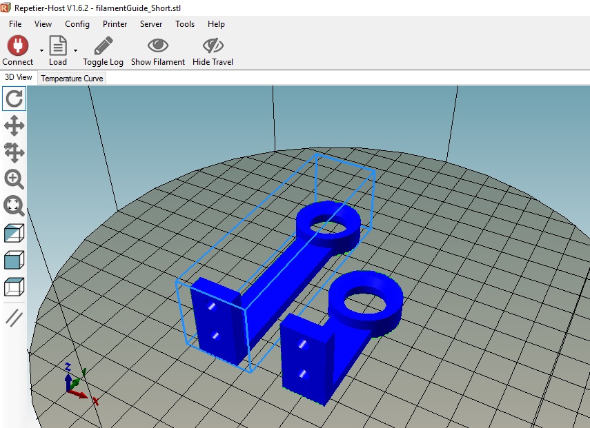Toggle Show Filament eye icon
Image resolution: width=590 pixels, height=428 pixels.
(x=157, y=45)
